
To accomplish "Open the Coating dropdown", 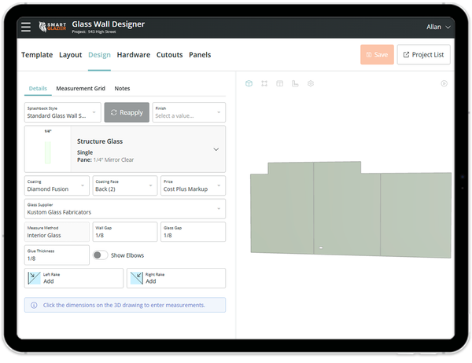I will click(57, 185).
